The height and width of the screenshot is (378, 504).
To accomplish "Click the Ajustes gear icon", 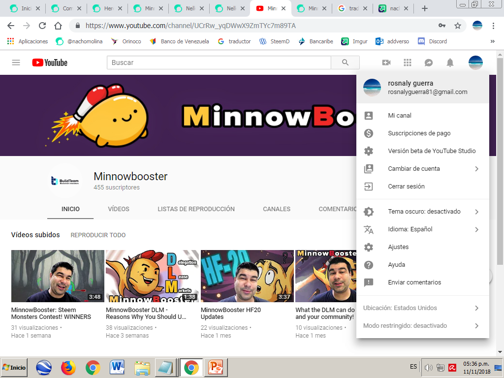I will [x=369, y=247].
